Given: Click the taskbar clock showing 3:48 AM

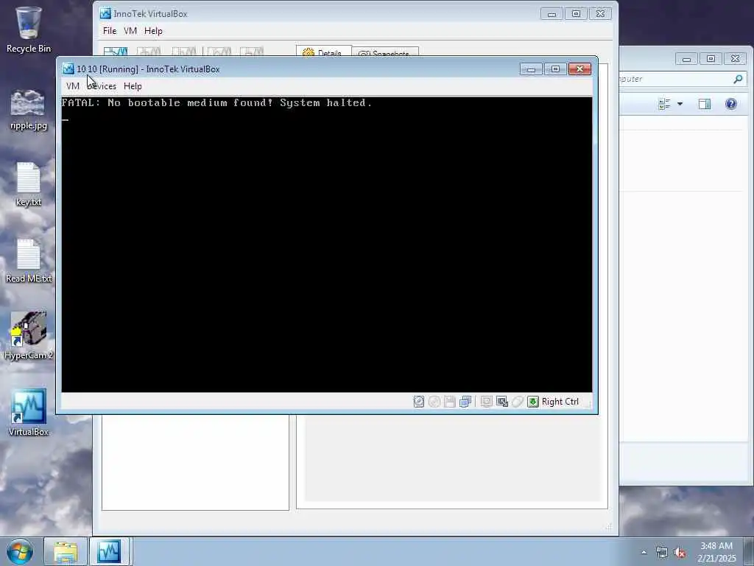Looking at the screenshot, I should (x=716, y=552).
